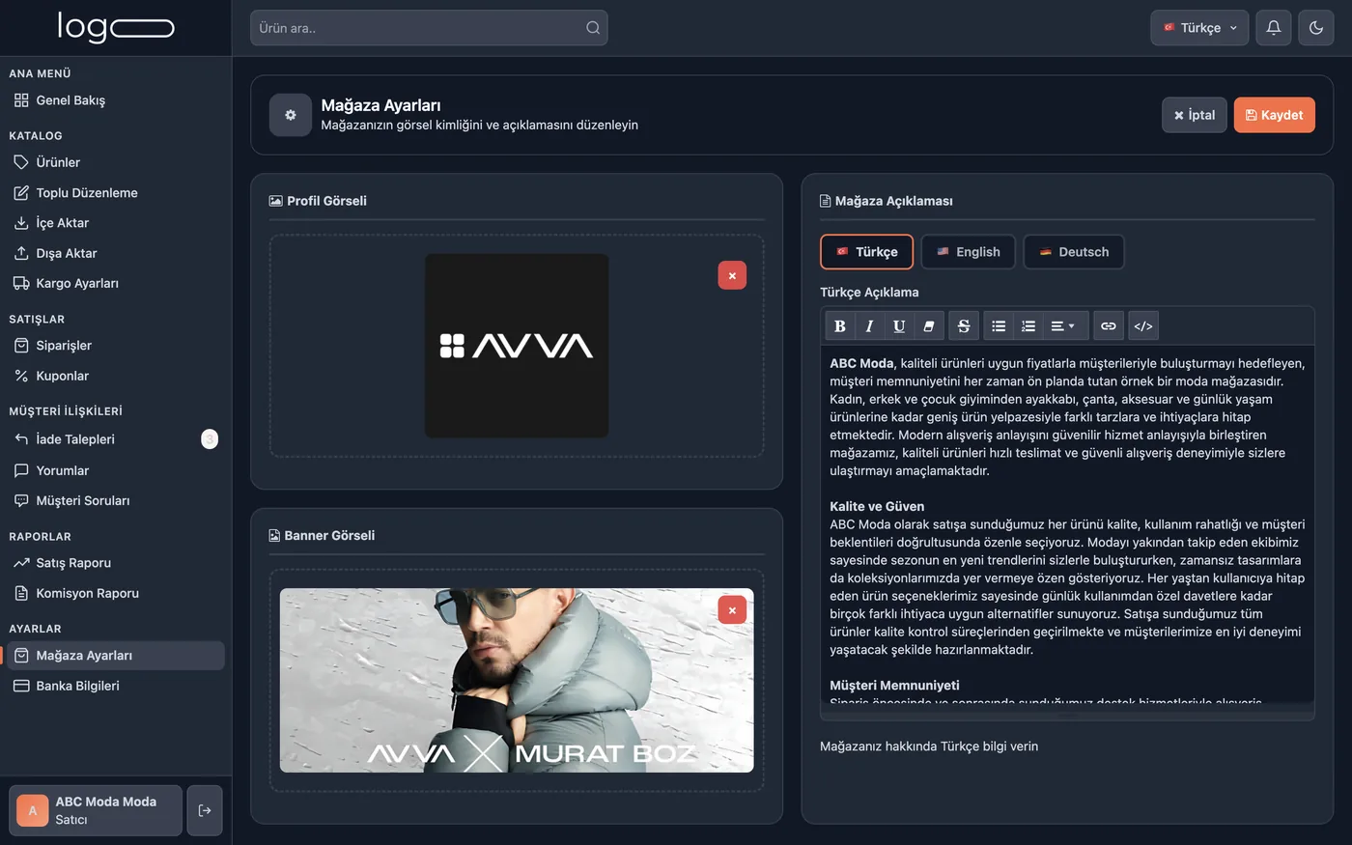The image size is (1352, 845).
Task: Click the Türkçe Açıklama label
Action: [x=869, y=293]
